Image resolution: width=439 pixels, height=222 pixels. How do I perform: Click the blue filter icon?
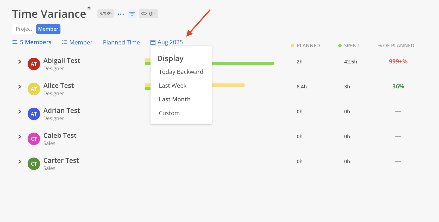(x=132, y=14)
